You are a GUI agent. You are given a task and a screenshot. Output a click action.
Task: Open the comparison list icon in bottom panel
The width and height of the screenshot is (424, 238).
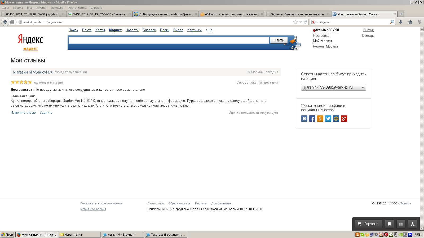(401, 224)
